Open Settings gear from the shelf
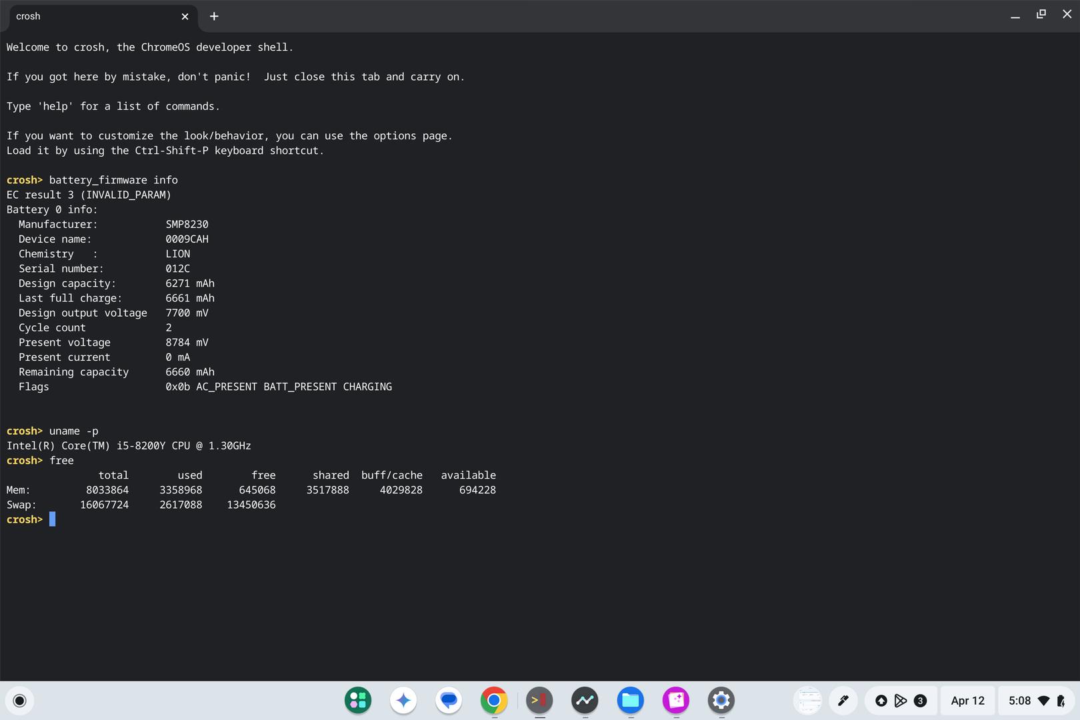The width and height of the screenshot is (1080, 720). [721, 700]
